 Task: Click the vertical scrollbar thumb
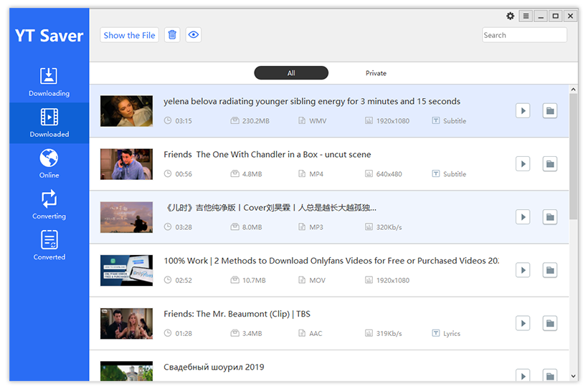pos(573,156)
